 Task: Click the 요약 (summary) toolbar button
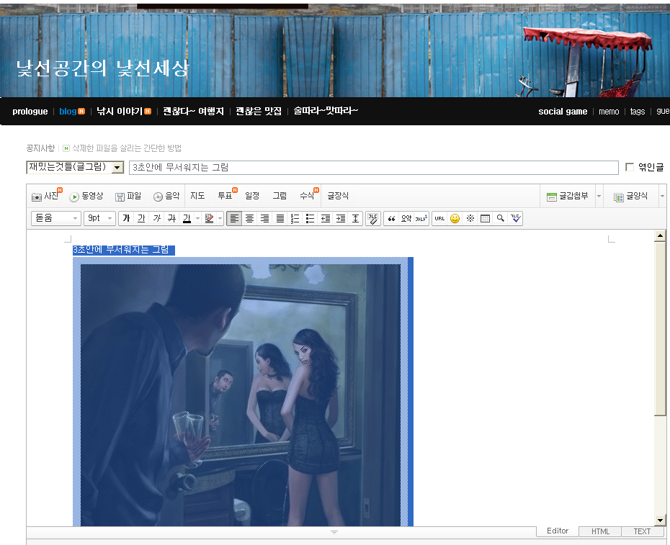click(x=406, y=218)
